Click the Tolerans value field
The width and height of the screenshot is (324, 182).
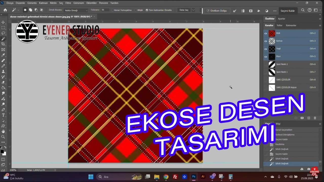pyautogui.click(x=105, y=10)
